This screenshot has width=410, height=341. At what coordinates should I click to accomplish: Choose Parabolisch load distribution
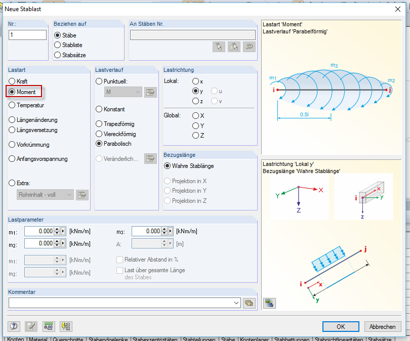pos(99,144)
